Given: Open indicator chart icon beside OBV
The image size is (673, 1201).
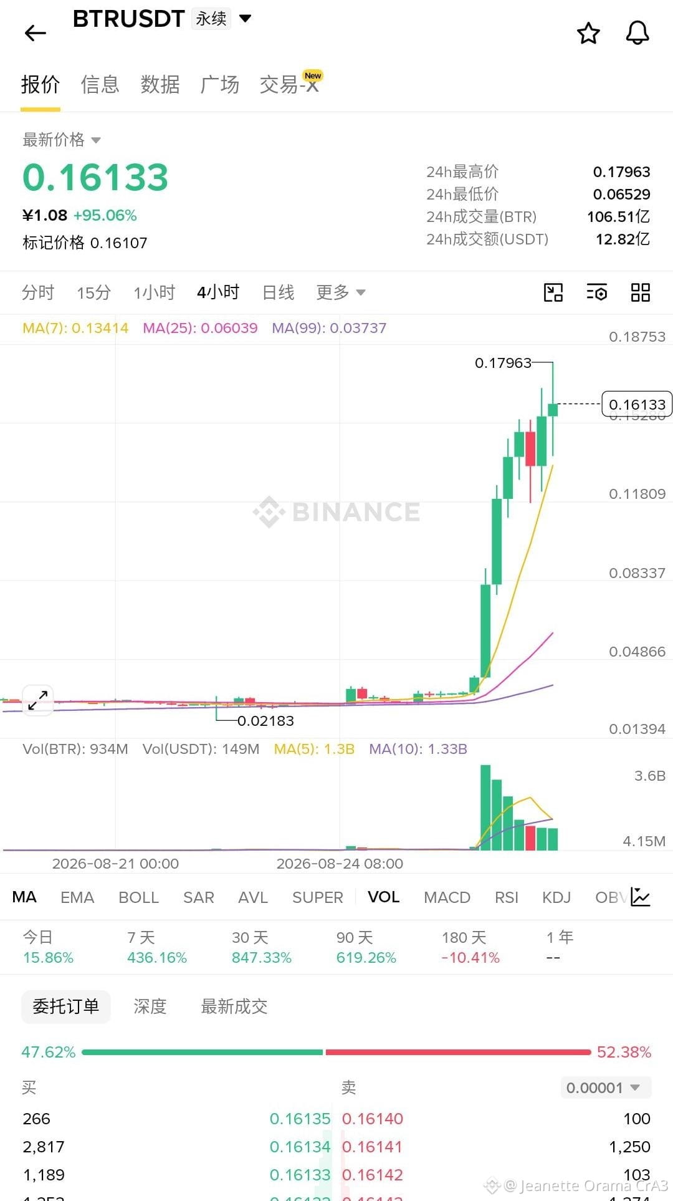Looking at the screenshot, I should click(x=641, y=897).
